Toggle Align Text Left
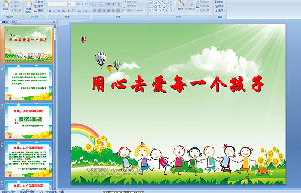 point(95,11)
